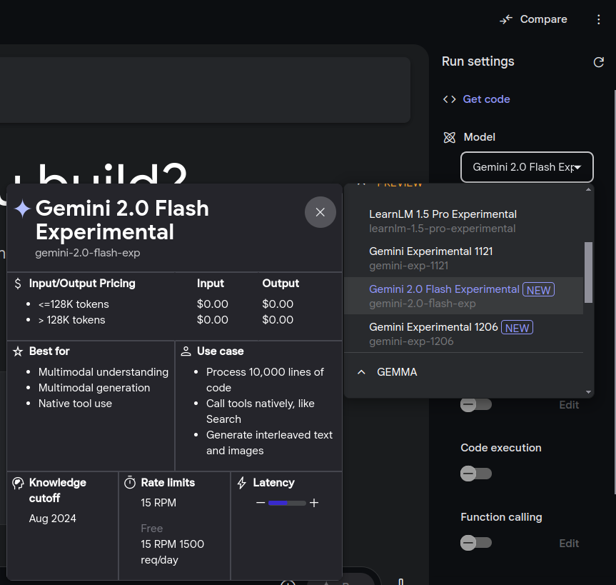Click the plus icon beside the Latency slider
Screen dimensions: 616x585
coord(314,503)
